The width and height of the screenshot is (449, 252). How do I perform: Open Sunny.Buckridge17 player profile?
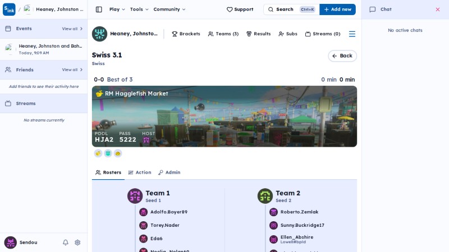pos(297,225)
